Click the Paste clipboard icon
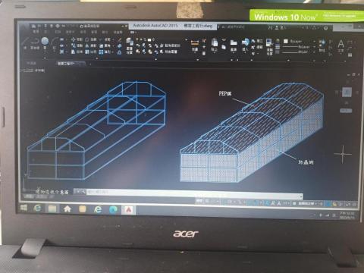Viewport: 364px width, 273px height. pyautogui.click(x=215, y=42)
